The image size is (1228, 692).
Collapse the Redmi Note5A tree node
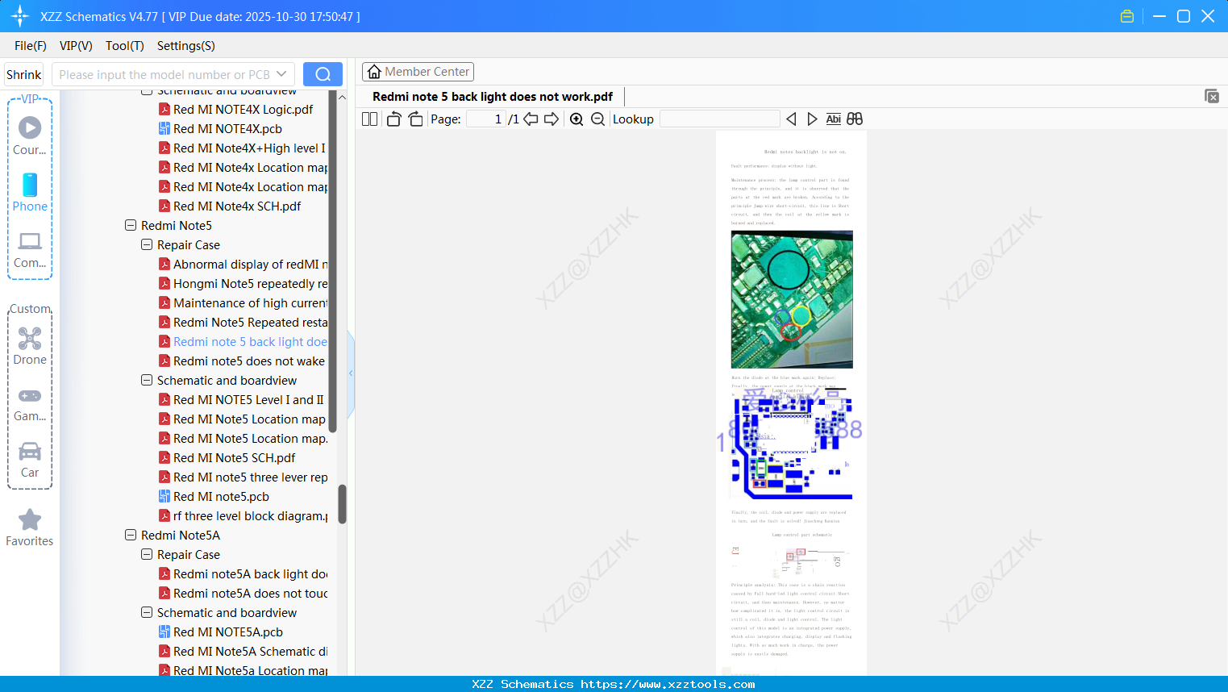131,535
